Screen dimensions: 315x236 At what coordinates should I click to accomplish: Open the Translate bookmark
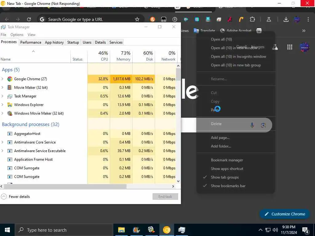[x=205, y=31]
